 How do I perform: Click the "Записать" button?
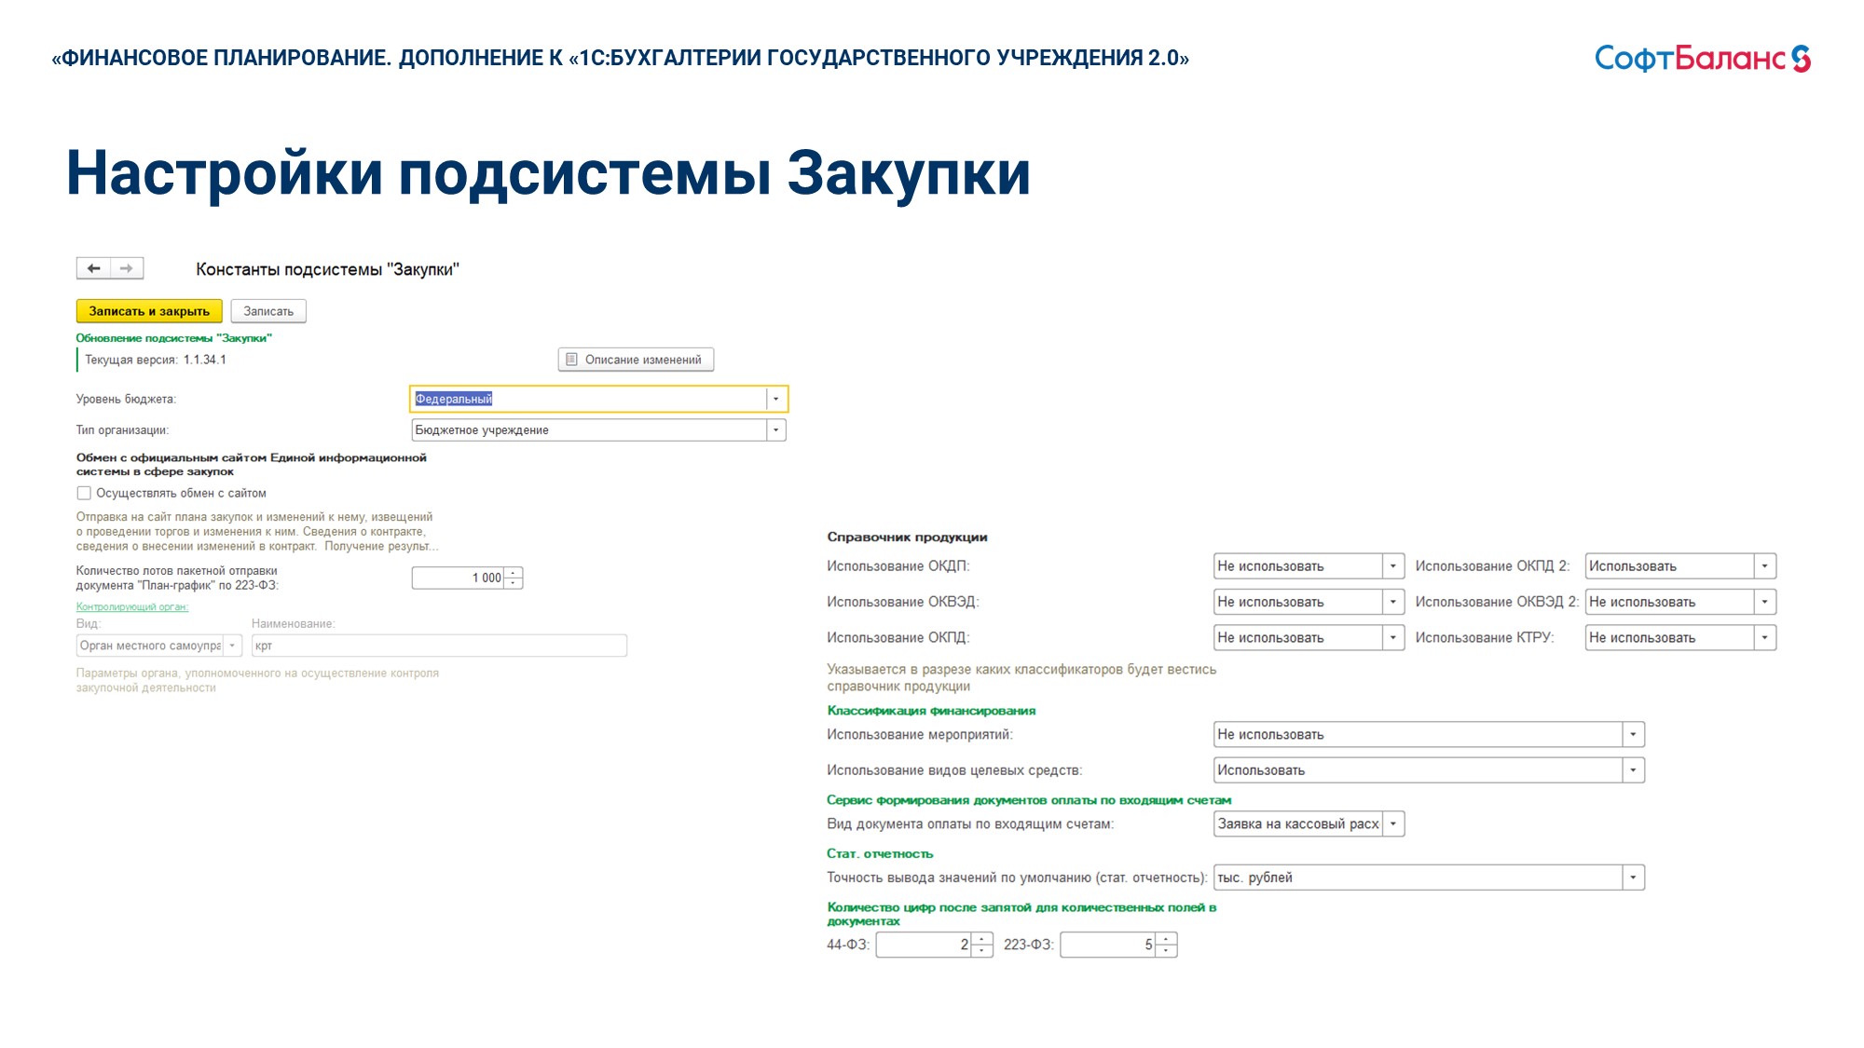pyautogui.click(x=268, y=311)
